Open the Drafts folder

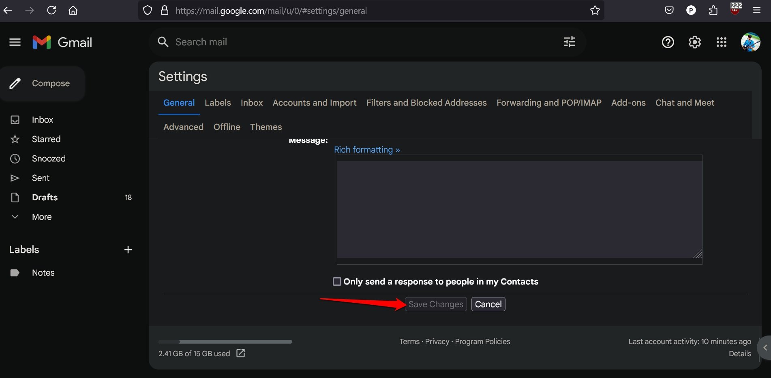[45, 197]
